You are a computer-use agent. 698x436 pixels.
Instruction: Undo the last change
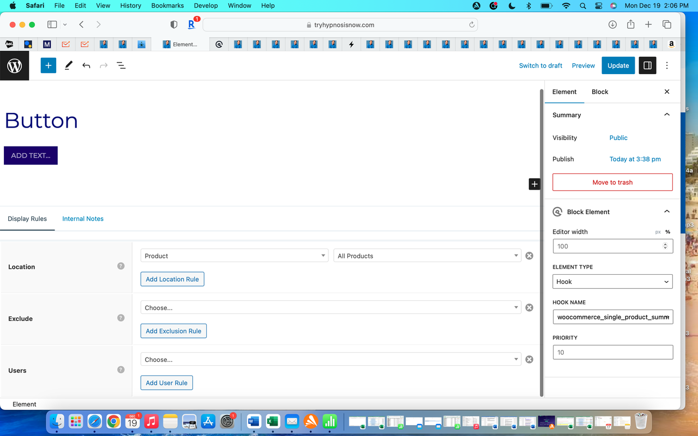pyautogui.click(x=86, y=65)
